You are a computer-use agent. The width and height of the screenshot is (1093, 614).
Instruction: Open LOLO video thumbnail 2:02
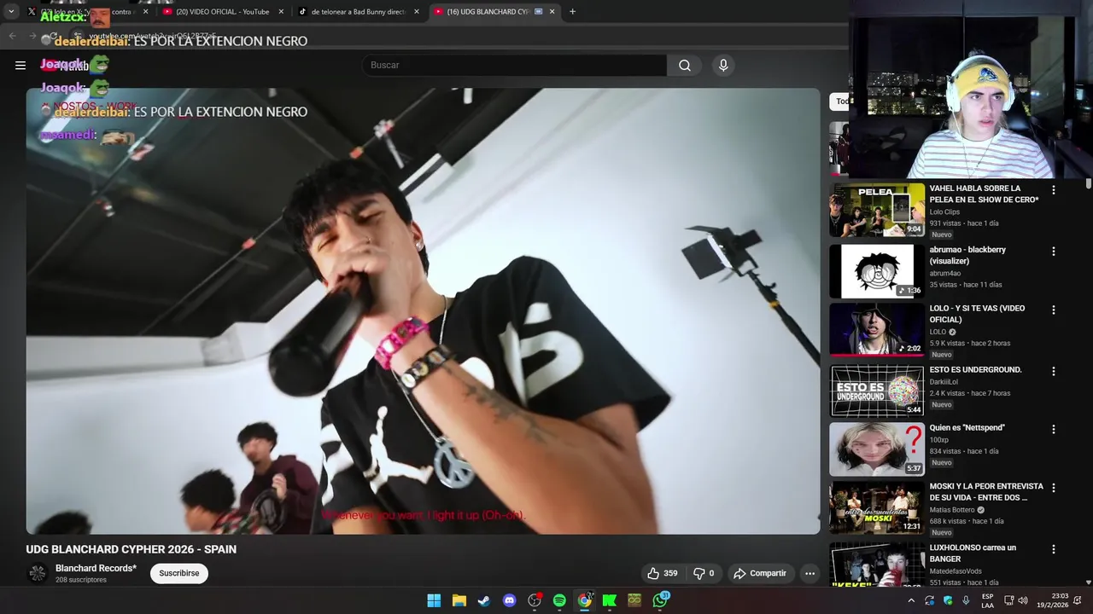877,329
